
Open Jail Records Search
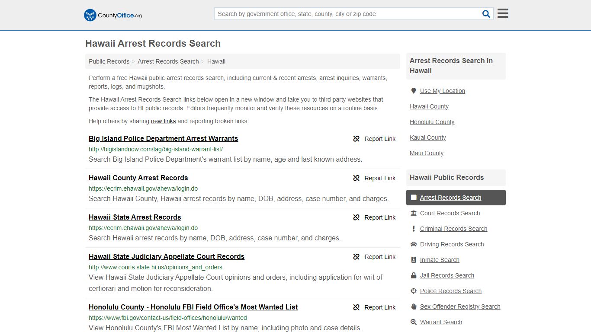coord(447,275)
